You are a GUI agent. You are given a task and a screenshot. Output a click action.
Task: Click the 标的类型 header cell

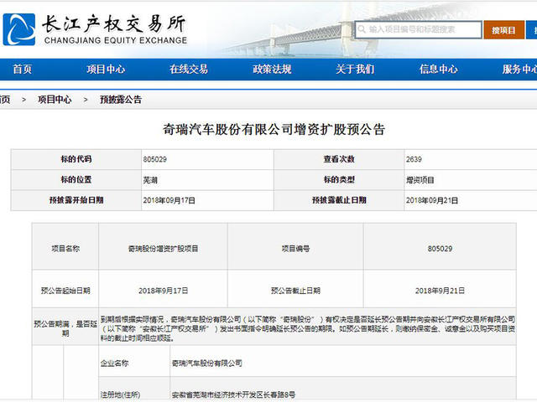[x=339, y=180]
